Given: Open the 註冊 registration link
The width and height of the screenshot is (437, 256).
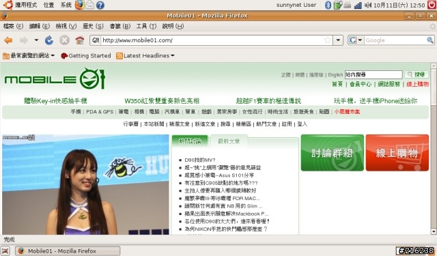Looking at the screenshot, I should coord(287,124).
